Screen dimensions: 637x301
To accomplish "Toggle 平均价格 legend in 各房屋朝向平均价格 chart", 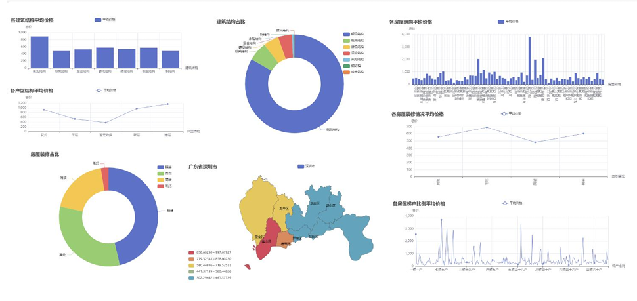I will [x=508, y=22].
